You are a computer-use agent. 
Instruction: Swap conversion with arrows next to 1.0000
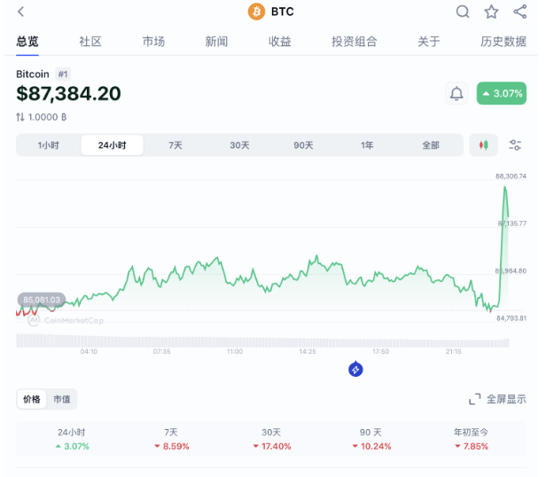[20, 117]
